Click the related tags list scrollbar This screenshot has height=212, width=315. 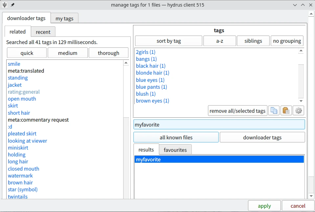(x=126, y=131)
